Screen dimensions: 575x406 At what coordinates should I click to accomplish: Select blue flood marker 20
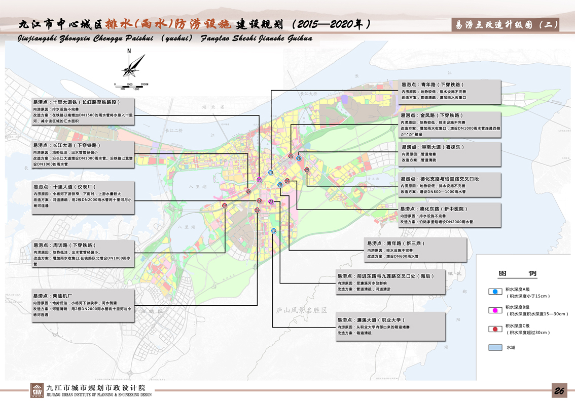tap(270, 173)
